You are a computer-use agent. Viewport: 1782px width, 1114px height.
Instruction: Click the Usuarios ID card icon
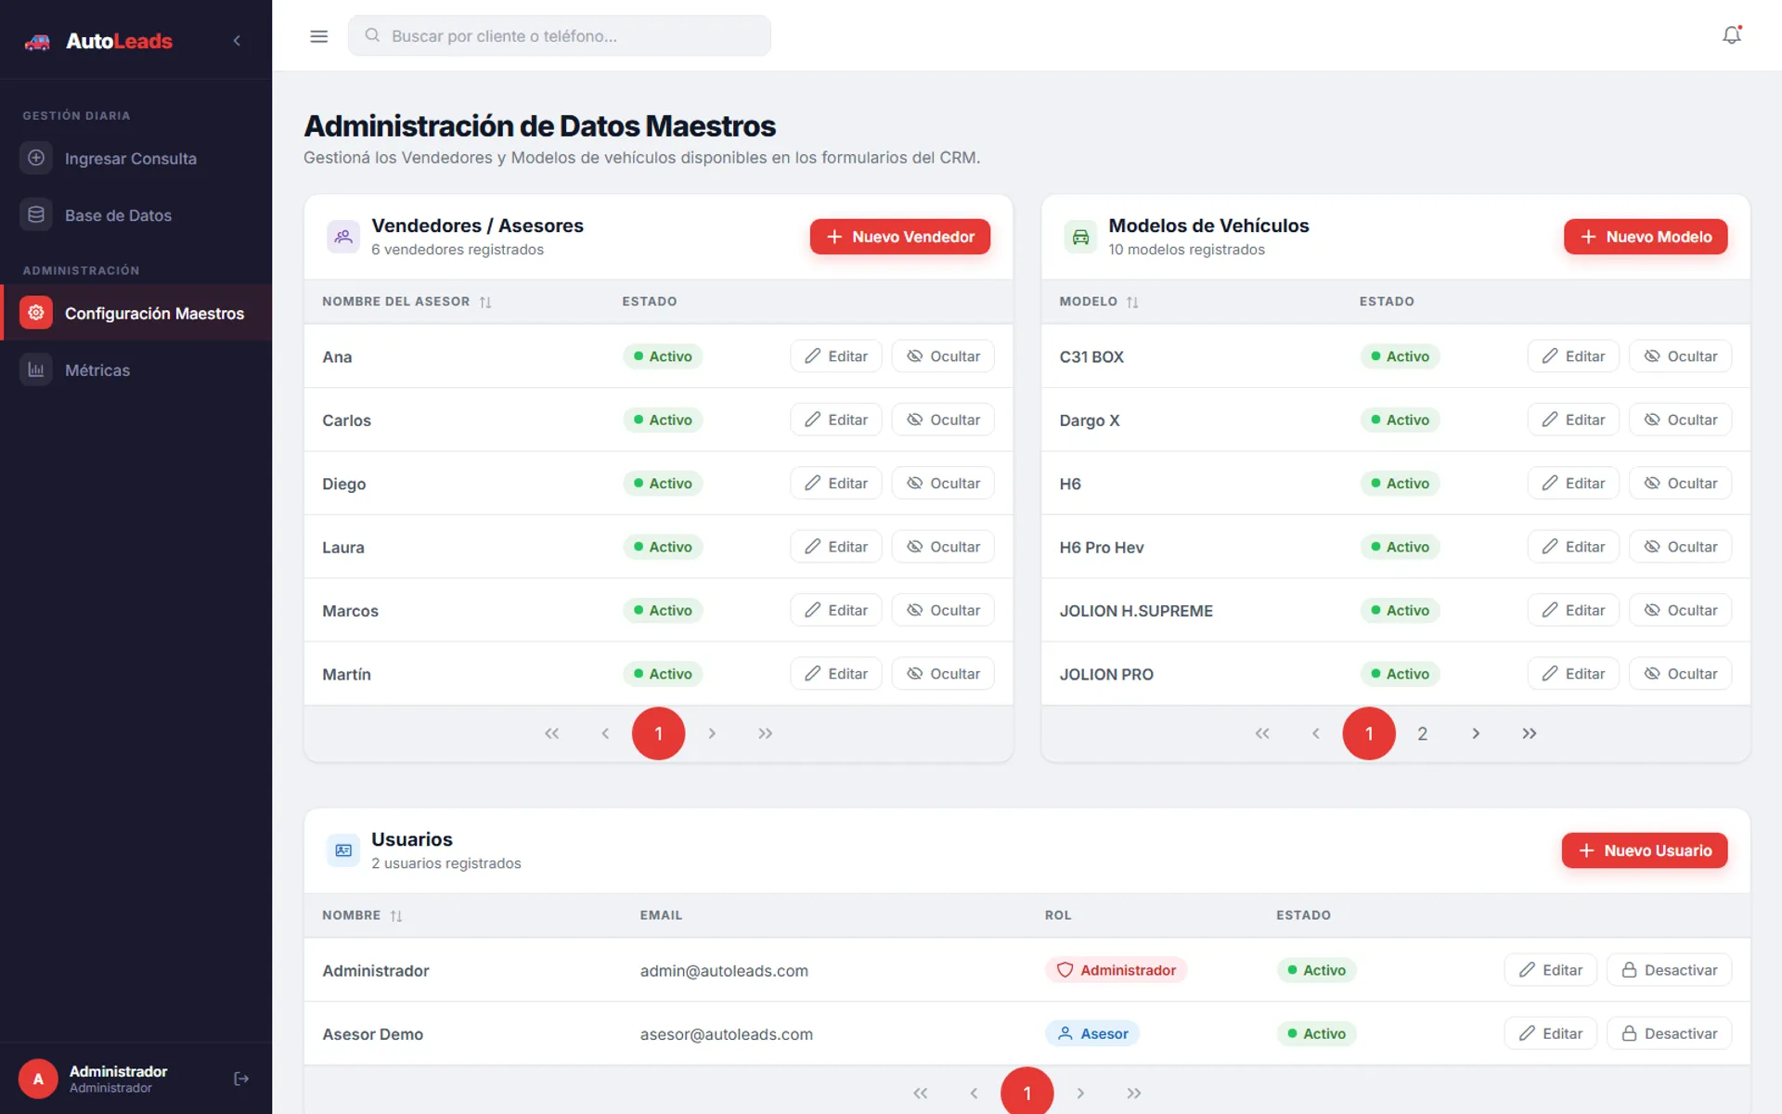click(x=343, y=850)
